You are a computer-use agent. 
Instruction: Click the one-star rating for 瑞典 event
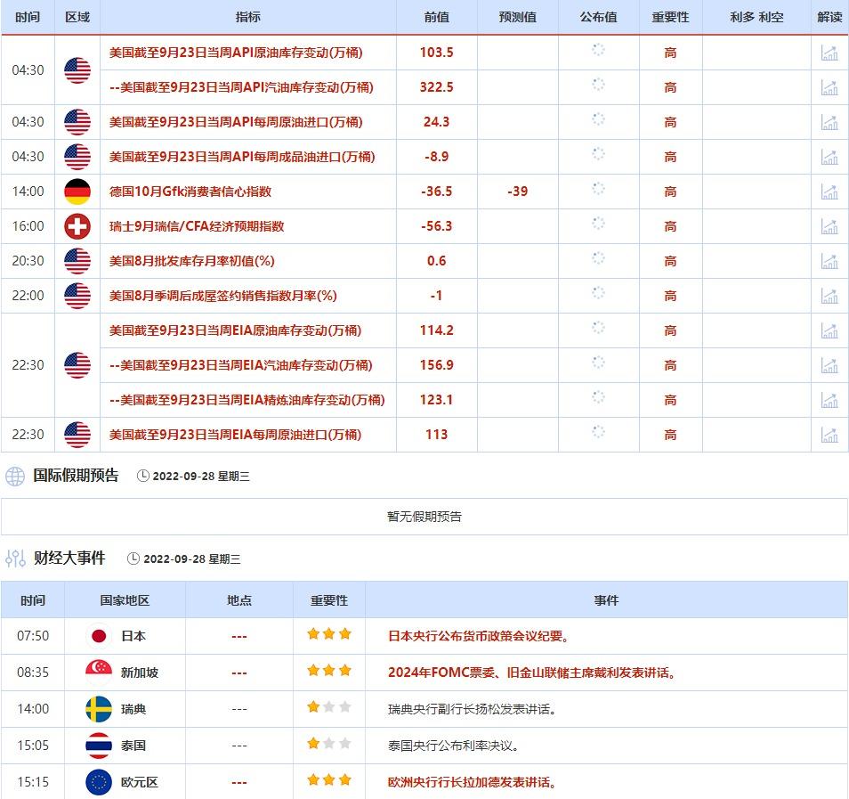329,707
